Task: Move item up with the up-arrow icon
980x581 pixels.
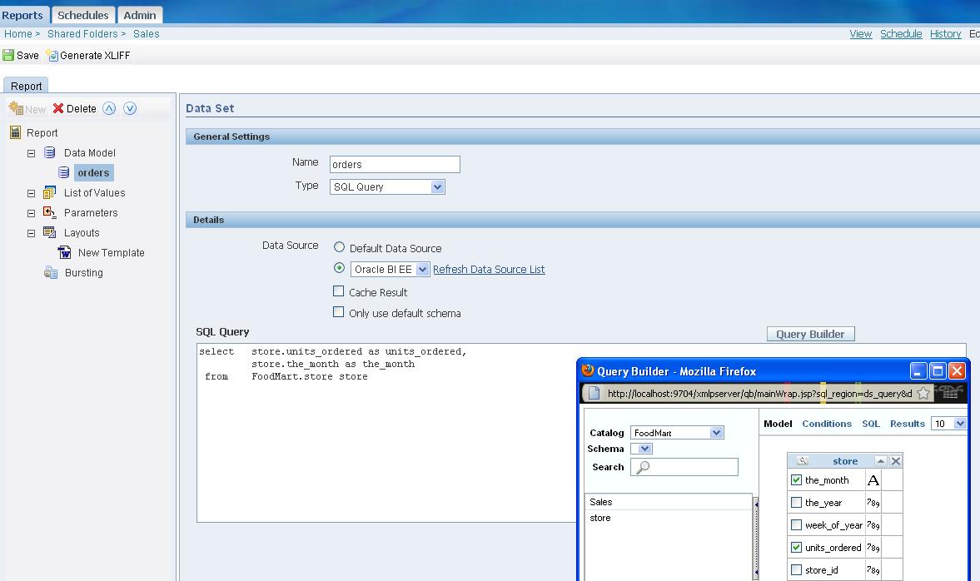Action: coord(109,108)
